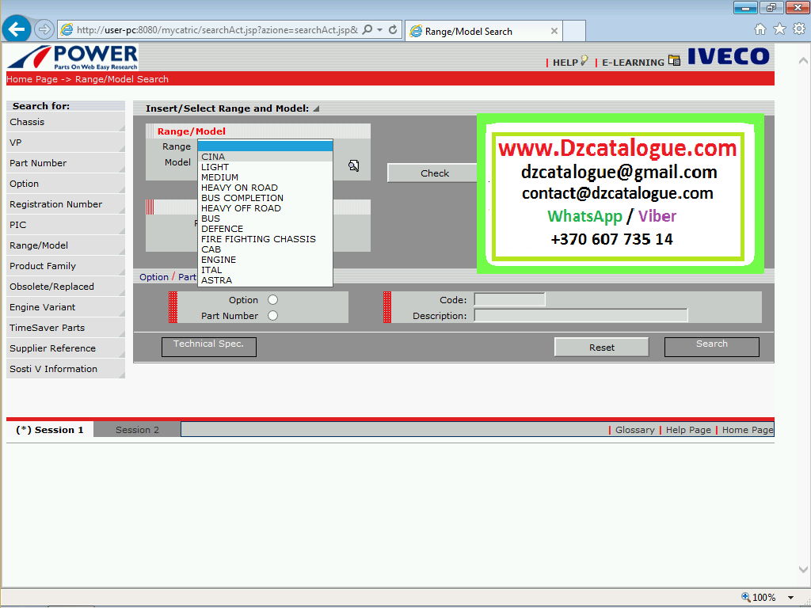Click the HELP lightbulb icon

pyautogui.click(x=584, y=60)
